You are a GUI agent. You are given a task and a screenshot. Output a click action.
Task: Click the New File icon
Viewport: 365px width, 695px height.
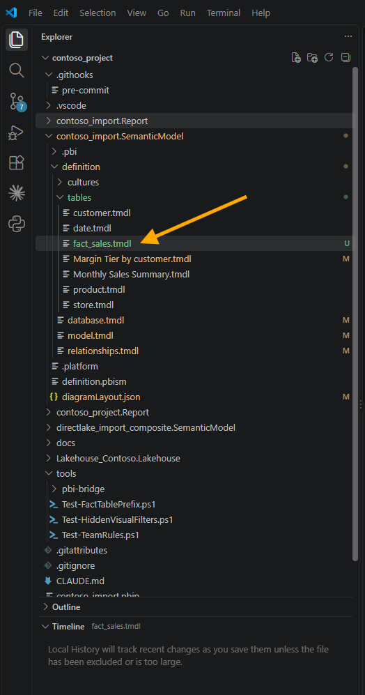coord(296,58)
